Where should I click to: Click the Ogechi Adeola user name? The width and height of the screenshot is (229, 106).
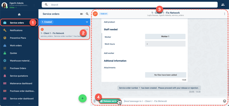[x=16, y=3]
